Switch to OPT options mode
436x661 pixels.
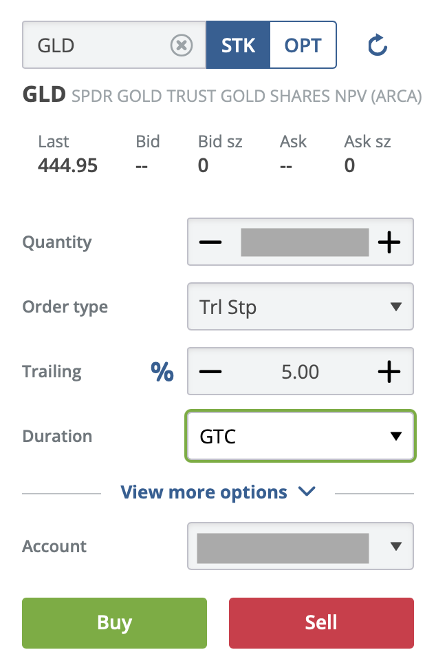click(303, 45)
